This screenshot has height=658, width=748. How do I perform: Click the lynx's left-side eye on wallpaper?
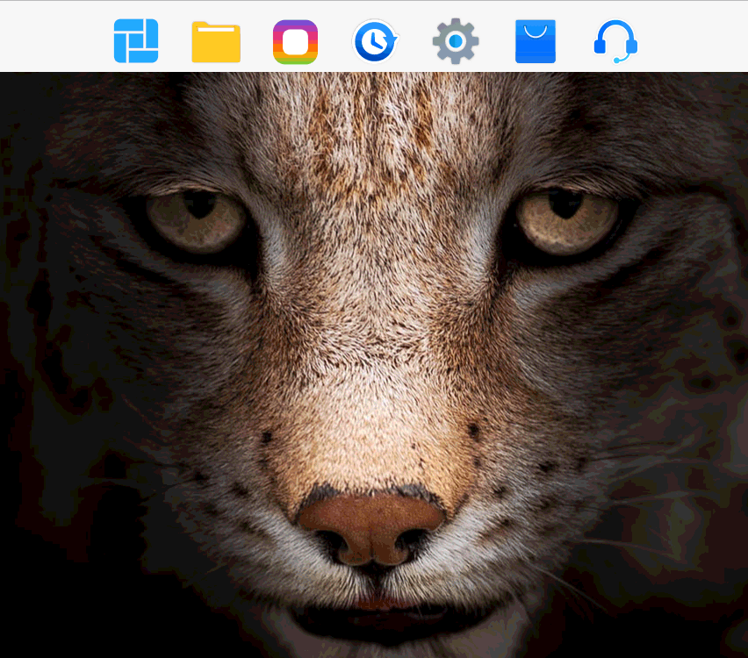198,219
